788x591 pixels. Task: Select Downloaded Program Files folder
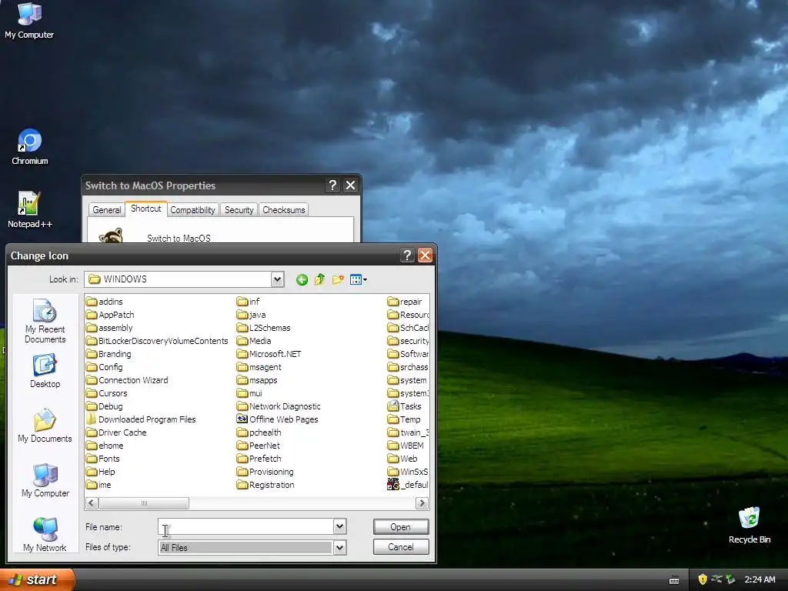pos(141,419)
